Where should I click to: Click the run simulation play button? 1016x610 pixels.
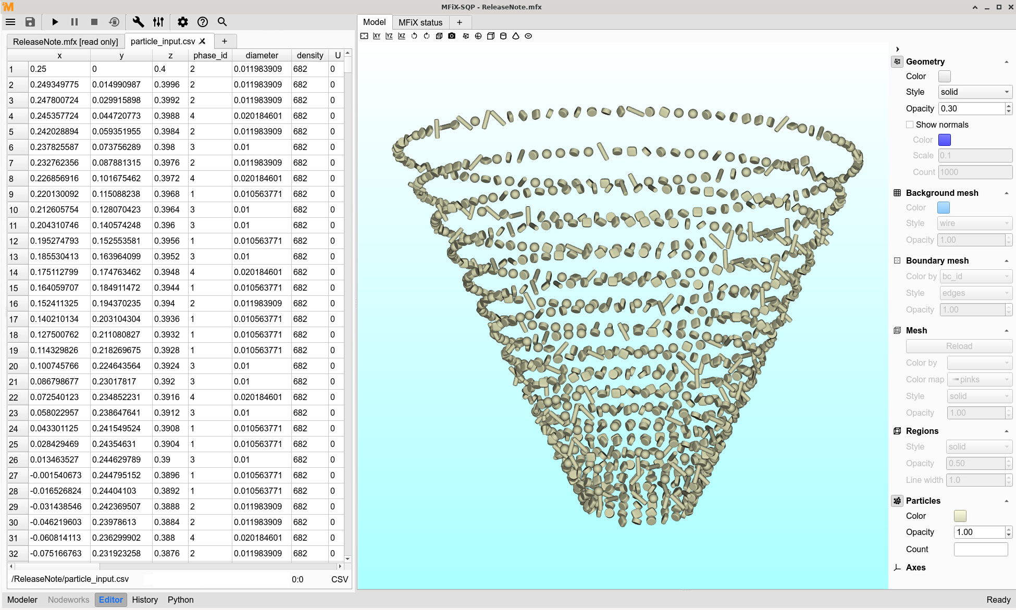(x=55, y=22)
